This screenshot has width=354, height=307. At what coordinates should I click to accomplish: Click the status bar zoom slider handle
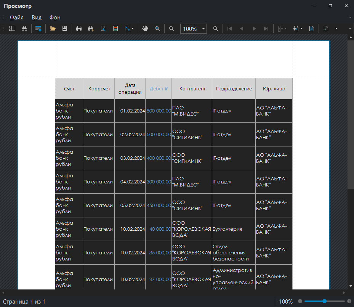pyautogui.click(x=324, y=301)
